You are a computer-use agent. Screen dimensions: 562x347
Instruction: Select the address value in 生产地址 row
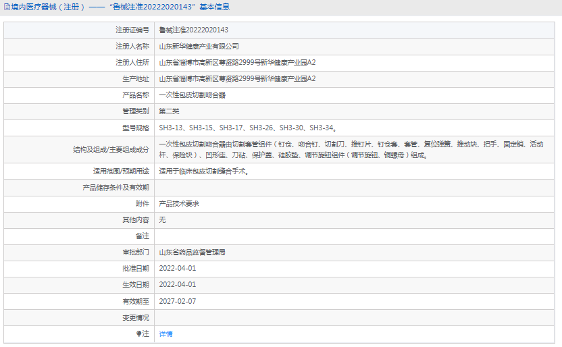pos(237,79)
